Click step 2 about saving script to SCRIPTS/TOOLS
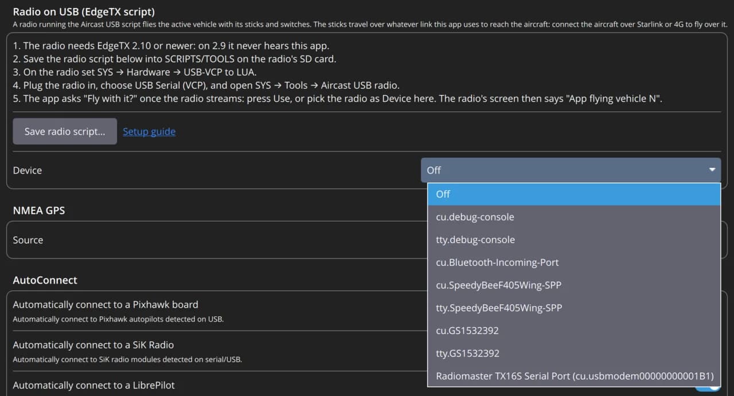This screenshot has width=734, height=396. click(x=174, y=59)
